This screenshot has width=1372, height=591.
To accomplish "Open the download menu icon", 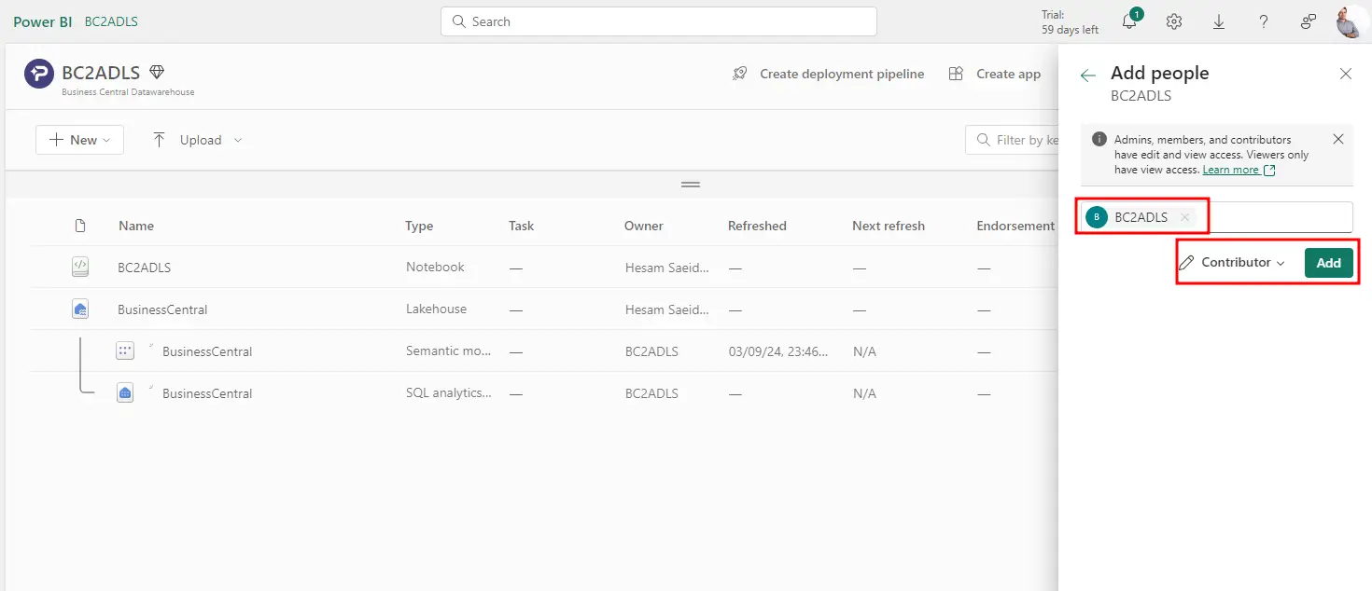I will (x=1219, y=21).
